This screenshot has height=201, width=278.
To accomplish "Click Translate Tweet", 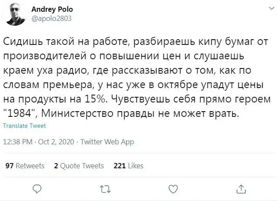I will (24, 126).
